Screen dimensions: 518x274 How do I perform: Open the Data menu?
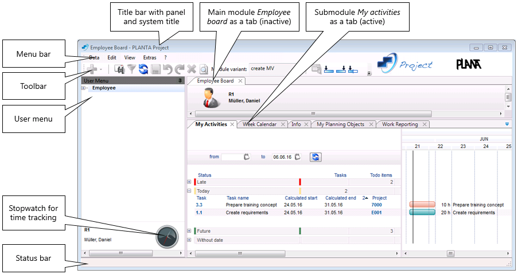tap(94, 57)
